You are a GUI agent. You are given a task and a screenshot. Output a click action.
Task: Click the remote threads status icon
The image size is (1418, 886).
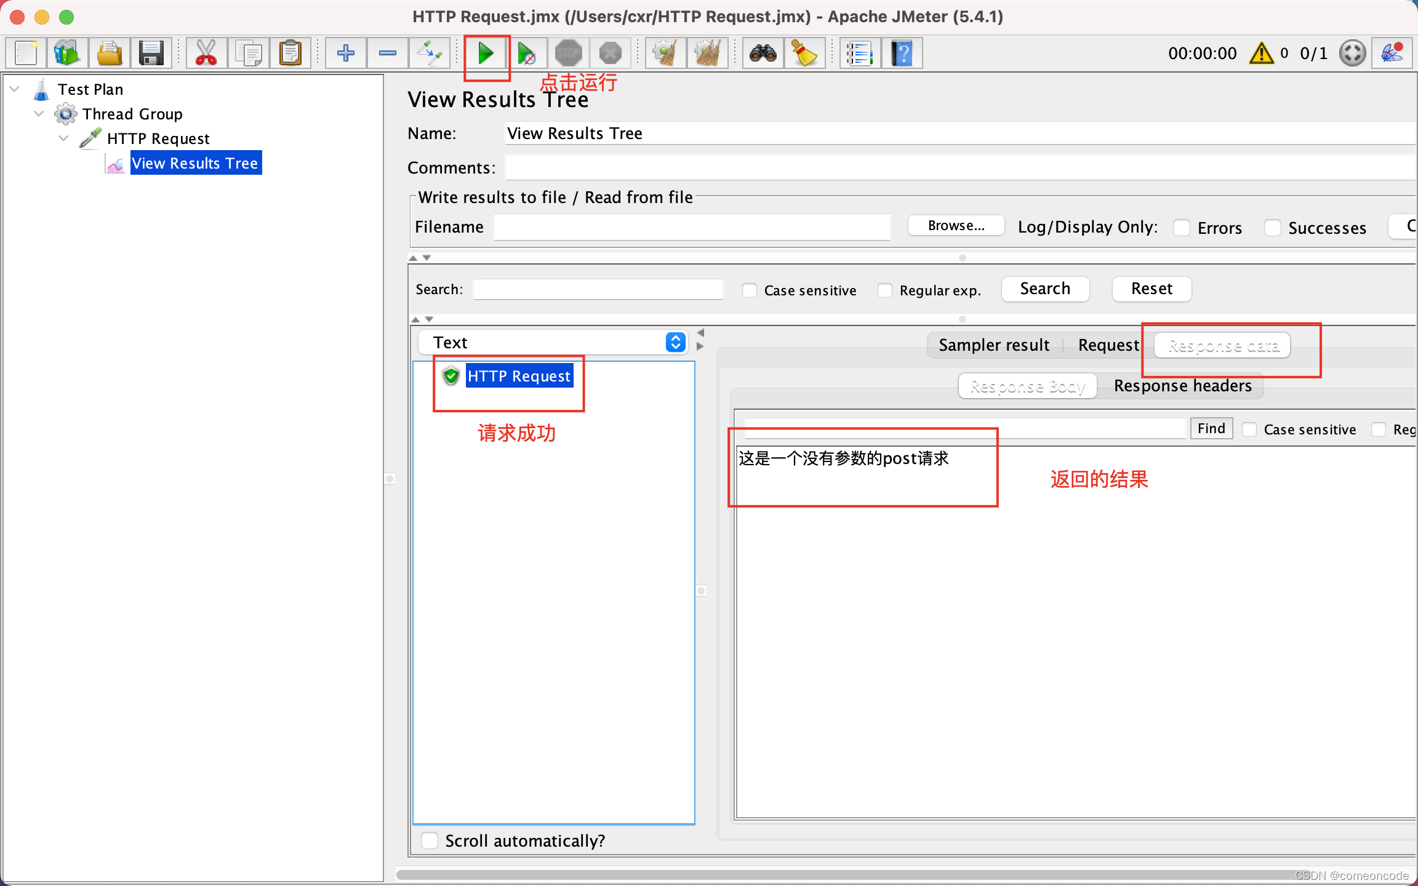tap(1353, 54)
